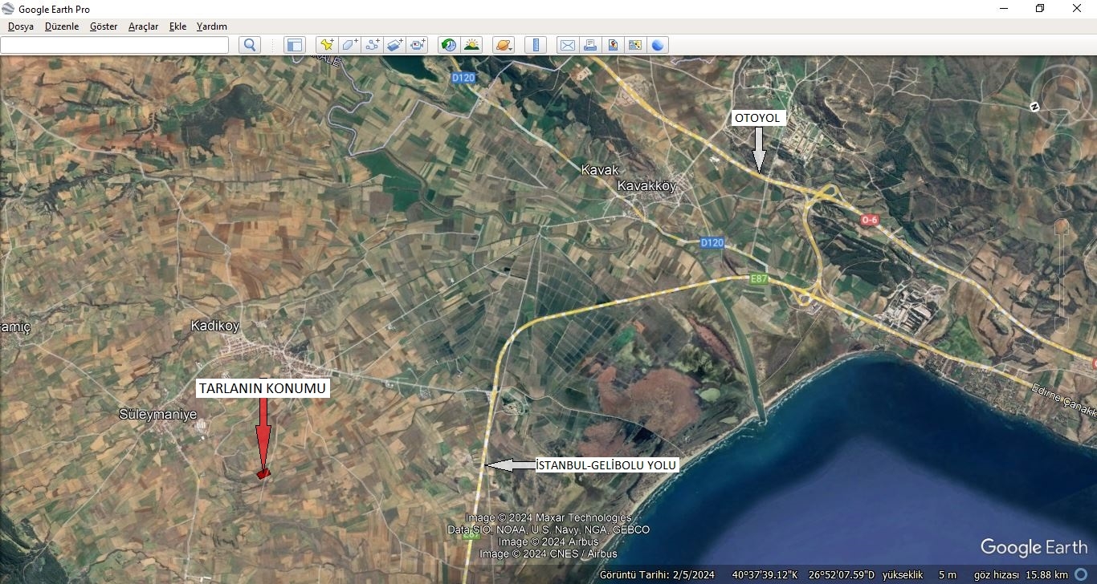Show the ruler measurement tool
The height and width of the screenshot is (584, 1097).
tap(535, 45)
